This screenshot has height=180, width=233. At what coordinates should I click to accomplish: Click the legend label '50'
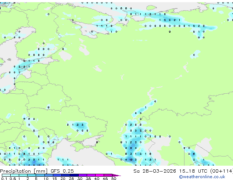[x=114, y=179]
